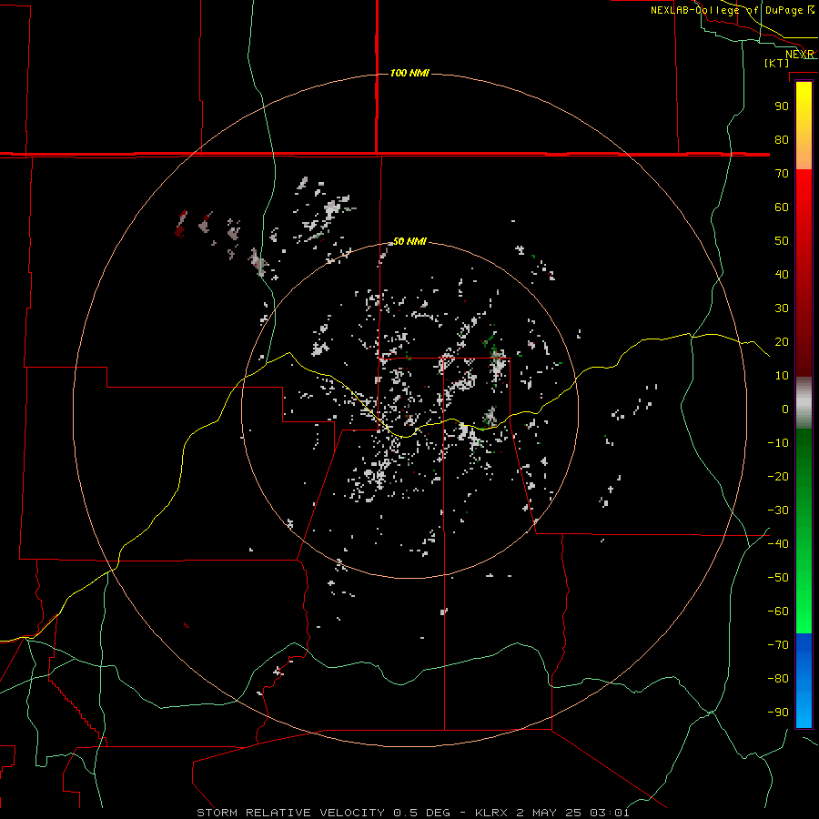Click the 10 value on the velocity scale

pos(782,376)
